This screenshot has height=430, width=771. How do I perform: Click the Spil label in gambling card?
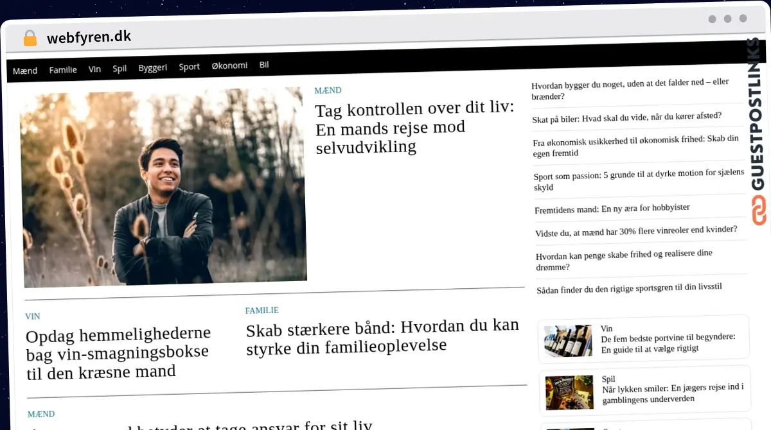(608, 379)
